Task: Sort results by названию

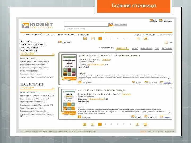Action: 122,48
